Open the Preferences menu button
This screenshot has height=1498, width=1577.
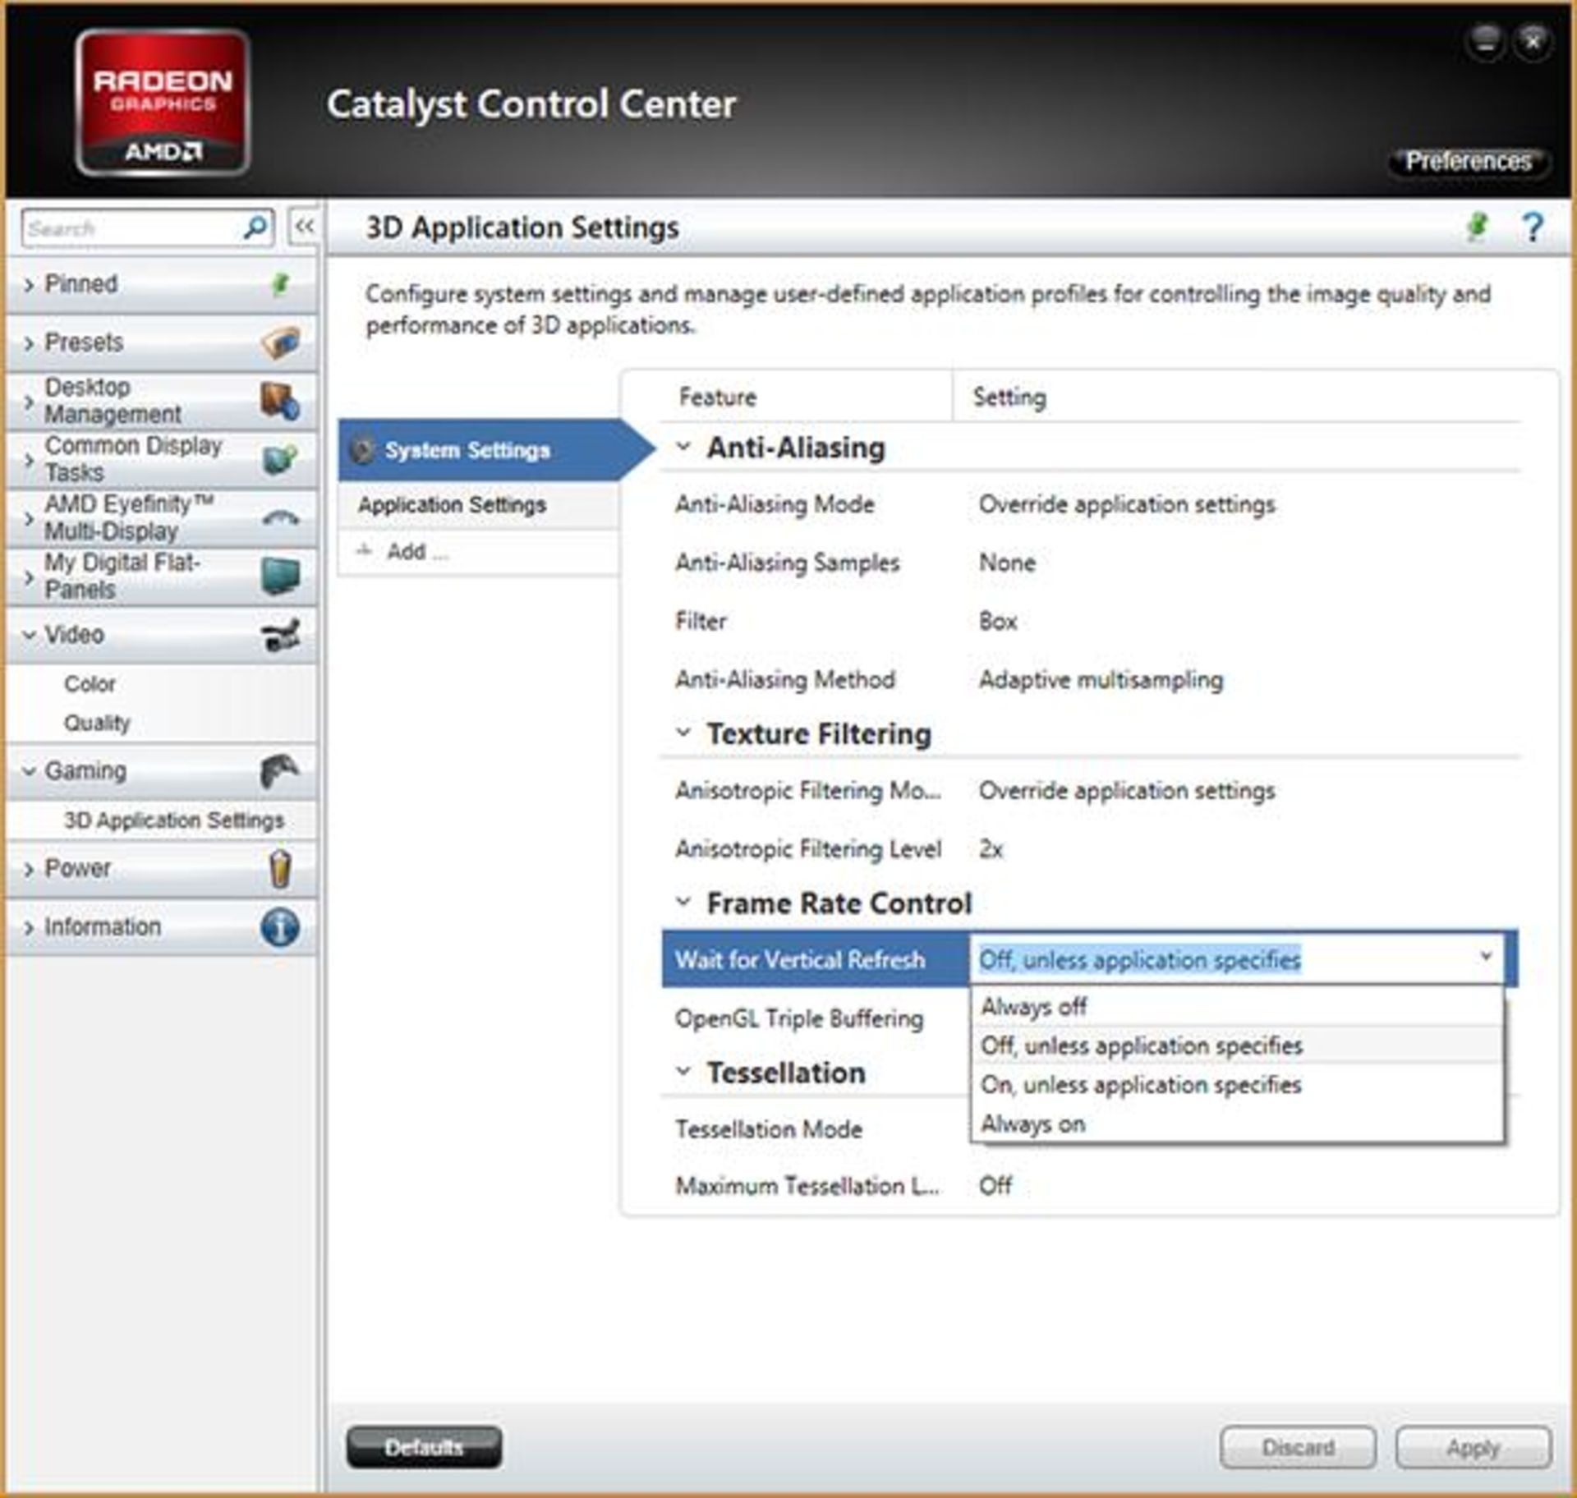point(1469,161)
